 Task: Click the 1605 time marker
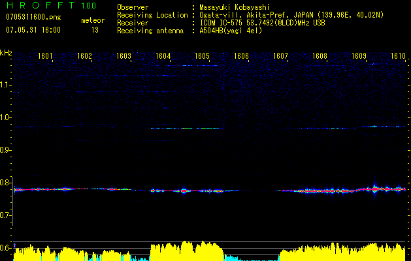point(203,56)
